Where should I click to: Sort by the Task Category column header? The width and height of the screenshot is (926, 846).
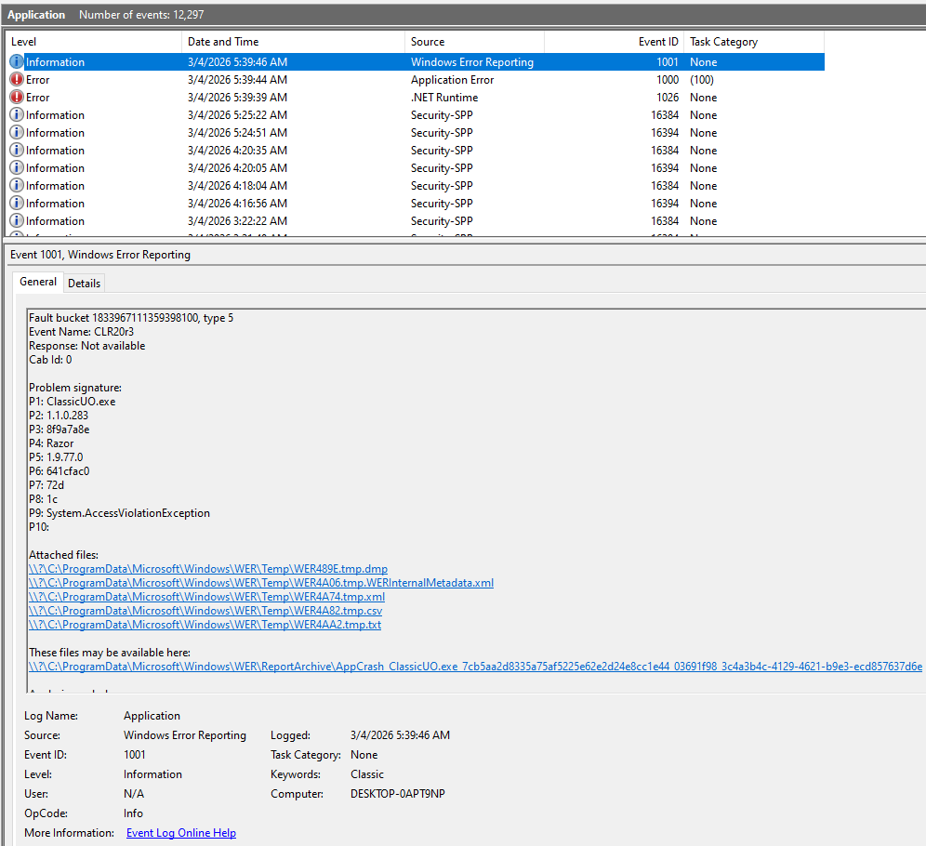coord(754,42)
